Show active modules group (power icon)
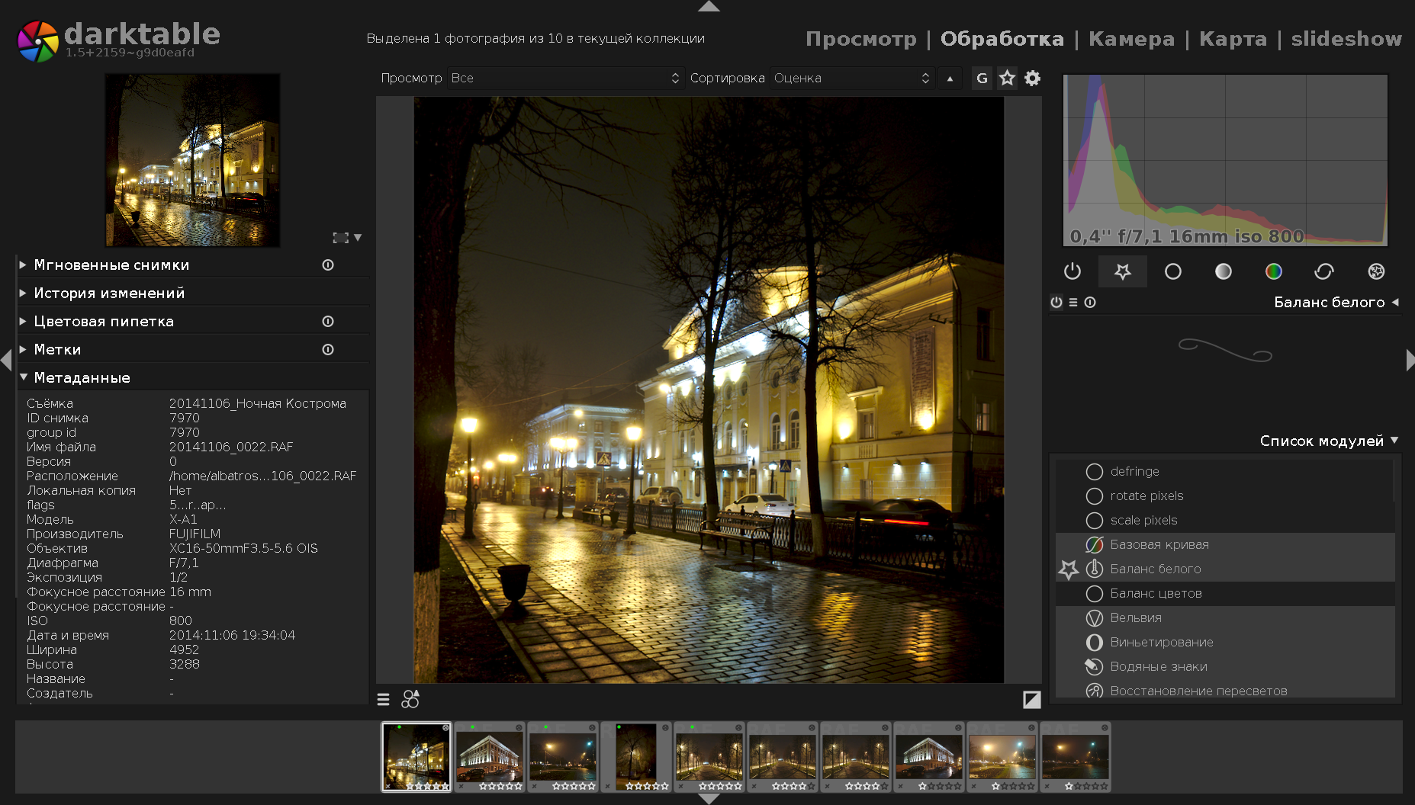The width and height of the screenshot is (1415, 805). click(1072, 271)
